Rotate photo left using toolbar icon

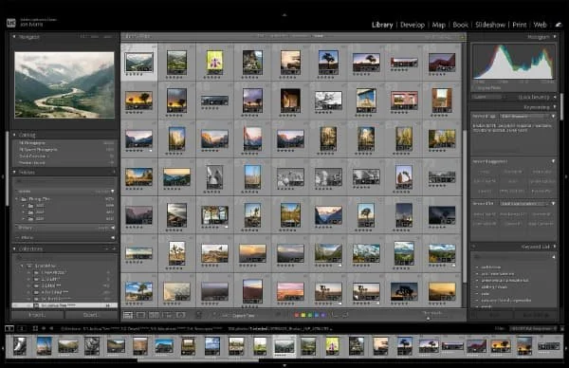pos(335,315)
